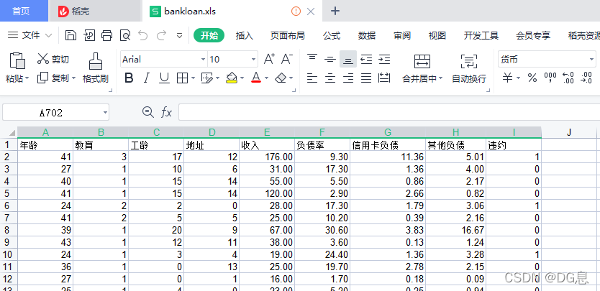This screenshot has width=600, height=291.
Task: Click the Cut scissors button
Action: (x=53, y=59)
